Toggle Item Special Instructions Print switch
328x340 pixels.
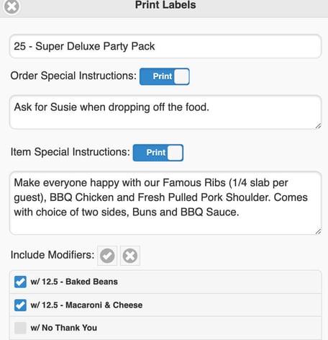[158, 153]
